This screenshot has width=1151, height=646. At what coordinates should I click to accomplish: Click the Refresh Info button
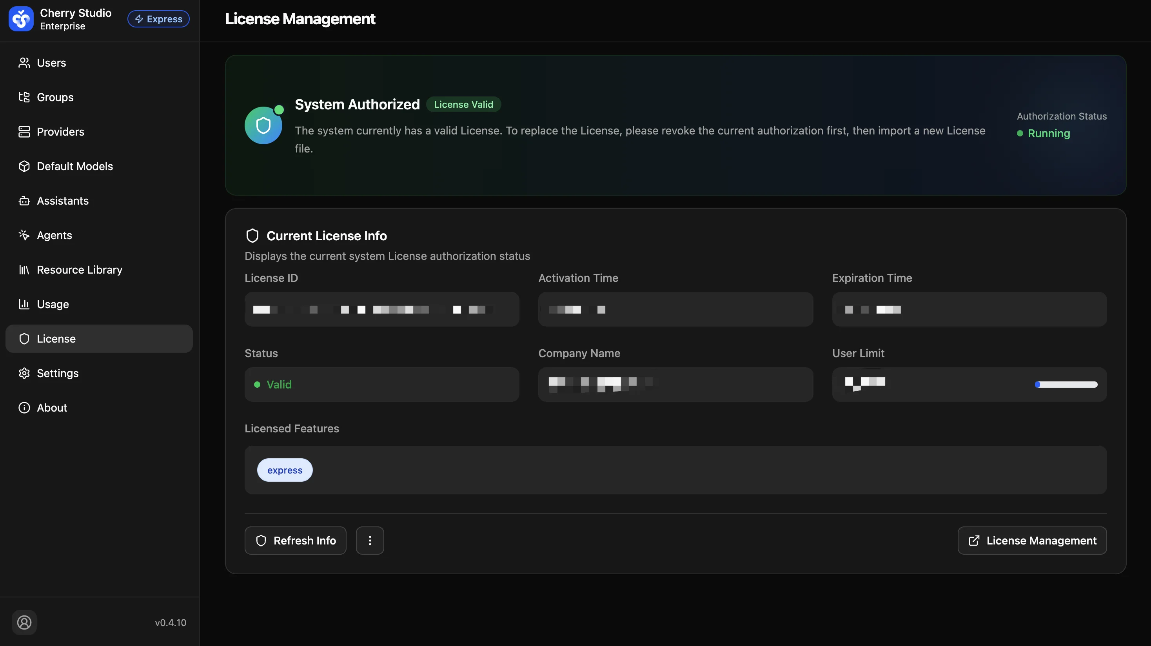(x=295, y=541)
